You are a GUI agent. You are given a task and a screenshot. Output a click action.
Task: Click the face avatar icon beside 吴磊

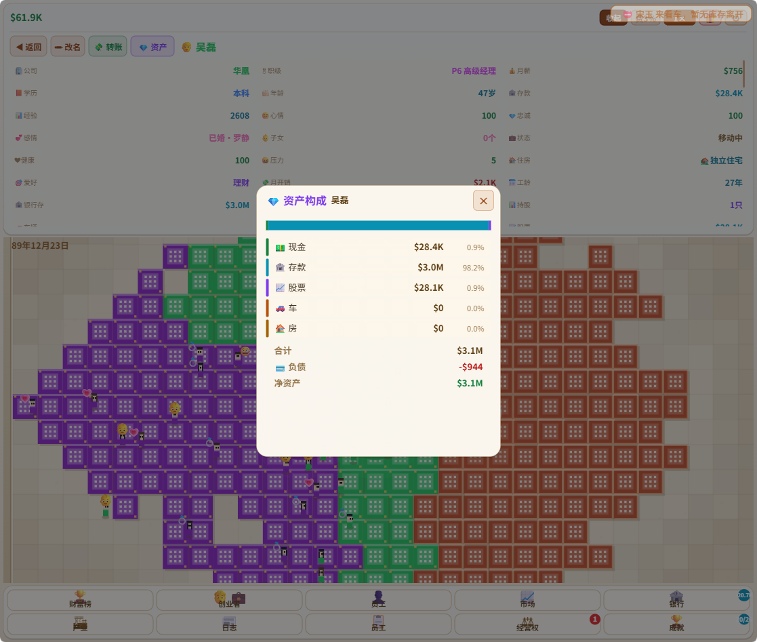pos(186,47)
